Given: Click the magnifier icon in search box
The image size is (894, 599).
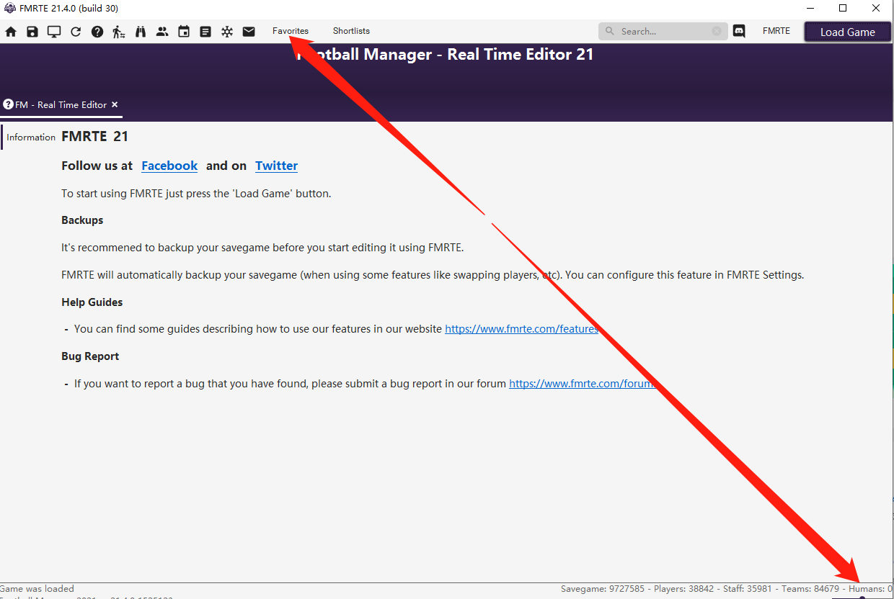Looking at the screenshot, I should [610, 31].
